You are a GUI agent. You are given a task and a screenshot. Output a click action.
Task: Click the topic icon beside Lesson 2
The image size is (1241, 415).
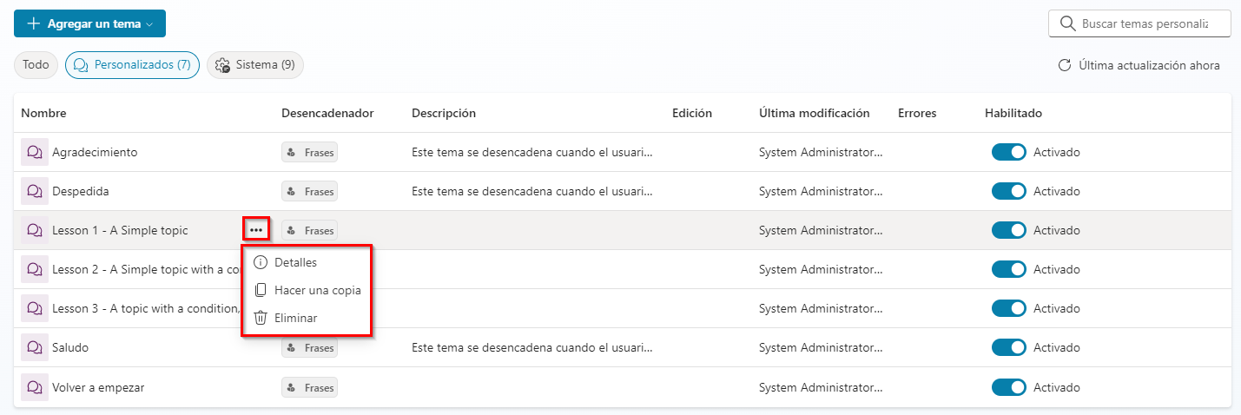pos(35,269)
